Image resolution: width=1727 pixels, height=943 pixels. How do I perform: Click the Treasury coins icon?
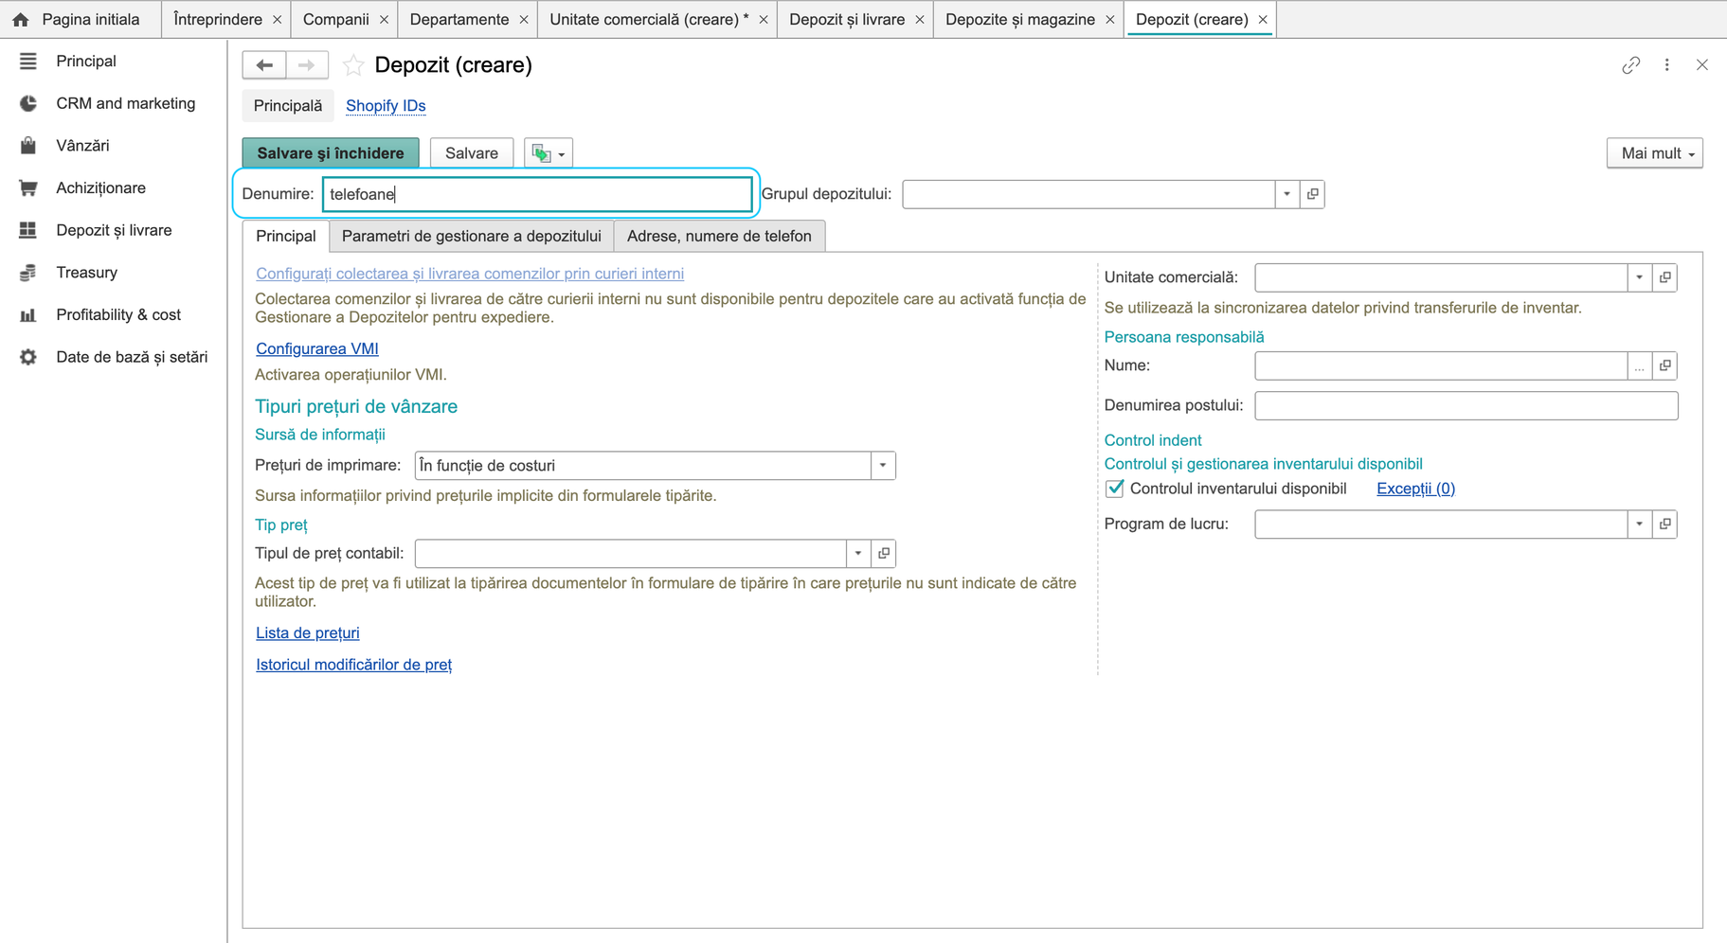(x=28, y=273)
